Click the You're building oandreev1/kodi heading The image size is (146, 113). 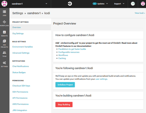pyautogui.click(x=73, y=96)
